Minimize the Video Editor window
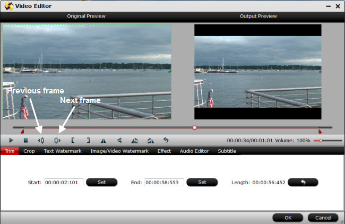Screen dimensions: 345x224 (x=328, y=6)
